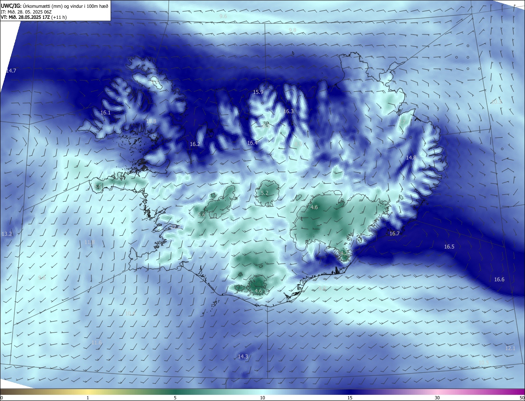Image resolution: width=525 pixels, height=401 pixels.
Task: Click the 16.6 value label
Action: click(499, 280)
